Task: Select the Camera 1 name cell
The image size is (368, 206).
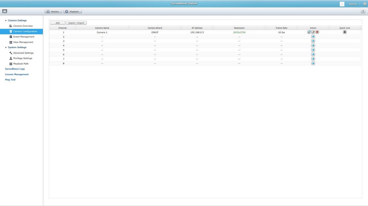Action: pyautogui.click(x=102, y=32)
